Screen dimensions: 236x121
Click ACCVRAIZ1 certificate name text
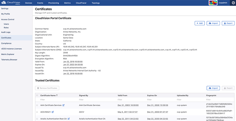pyautogui.click(x=45, y=112)
